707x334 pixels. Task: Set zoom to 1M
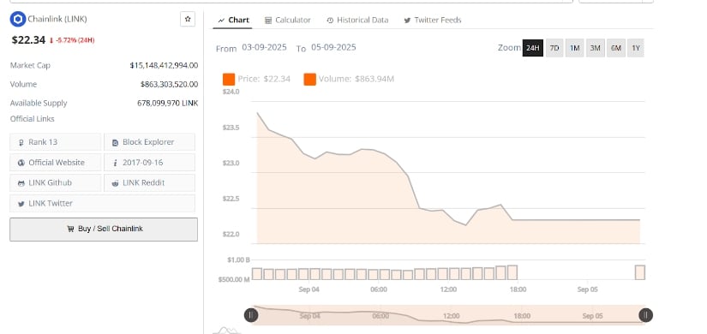coord(574,48)
